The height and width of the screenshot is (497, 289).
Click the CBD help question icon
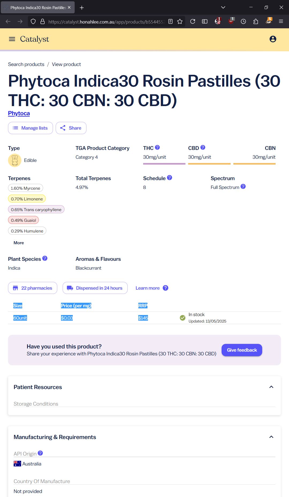[x=203, y=147]
